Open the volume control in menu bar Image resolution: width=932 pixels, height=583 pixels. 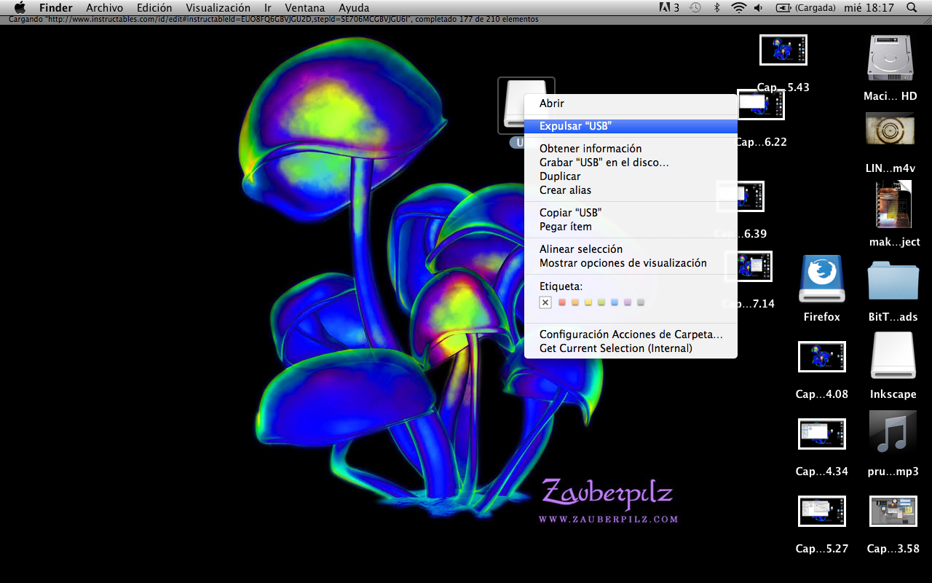pos(759,8)
